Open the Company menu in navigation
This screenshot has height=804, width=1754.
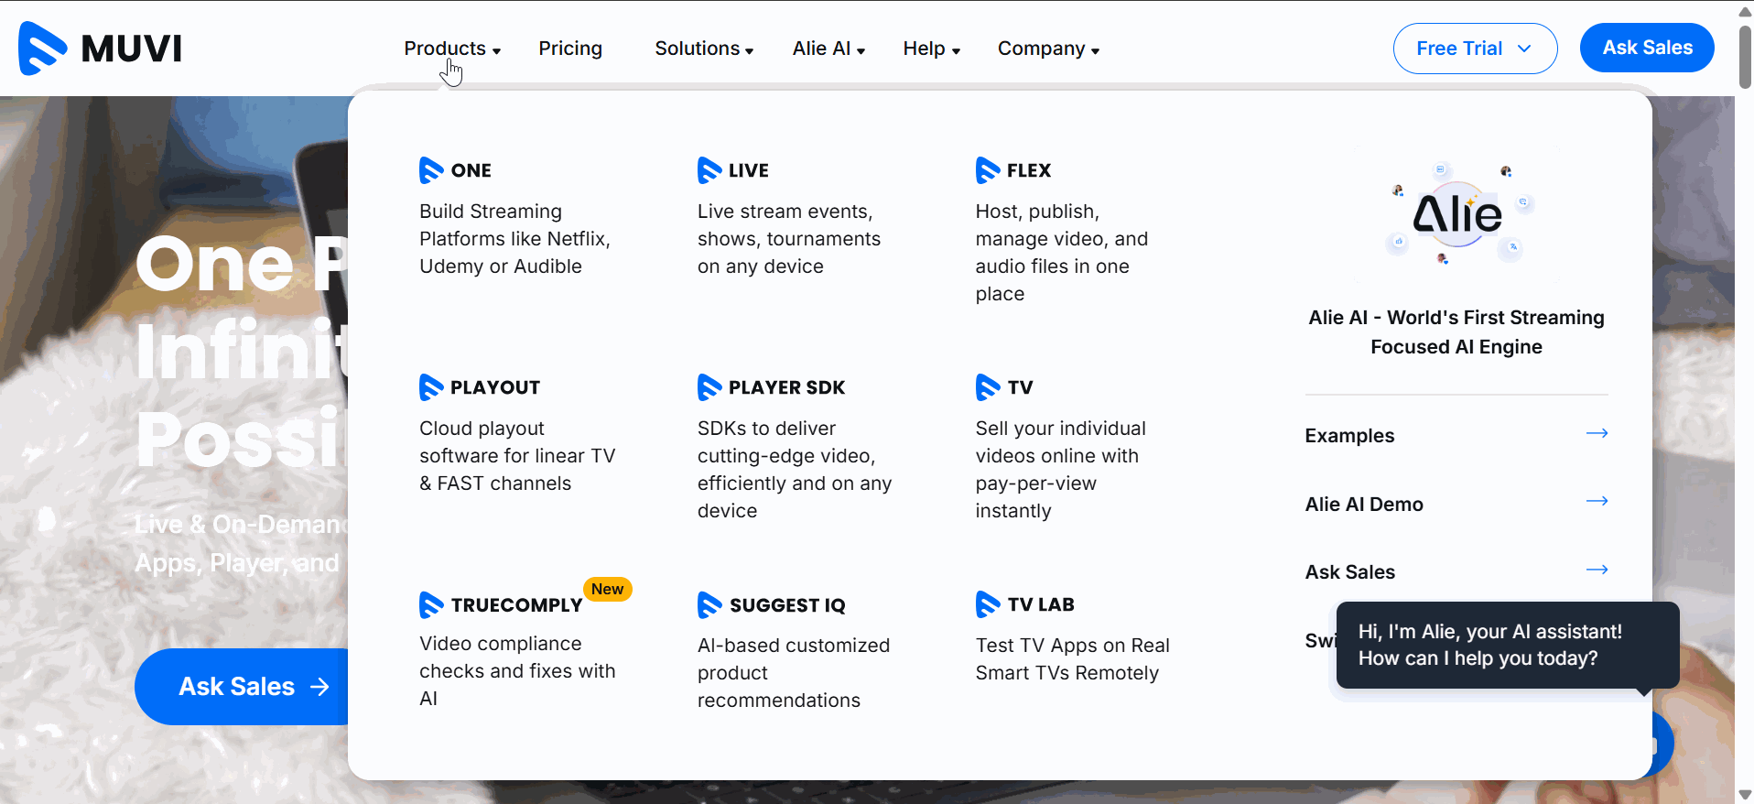tap(1047, 49)
